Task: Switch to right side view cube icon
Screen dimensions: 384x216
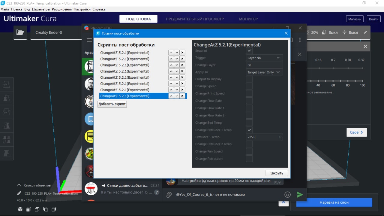Action: (x=54, y=209)
